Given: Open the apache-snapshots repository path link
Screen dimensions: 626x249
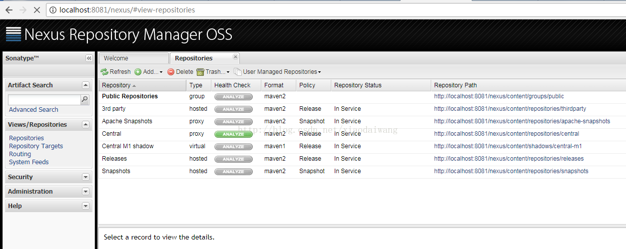Looking at the screenshot, I should 522,121.
